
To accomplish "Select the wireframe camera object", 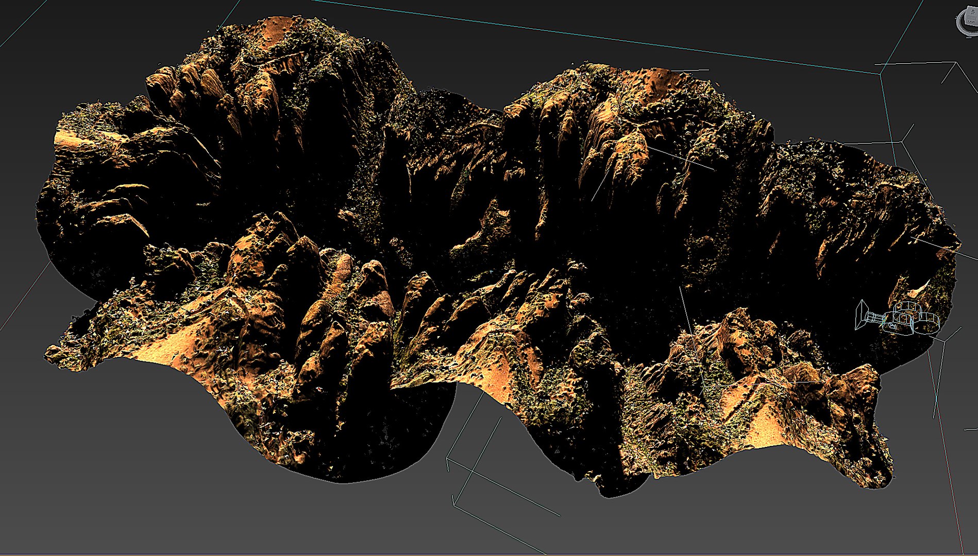I will [x=897, y=318].
